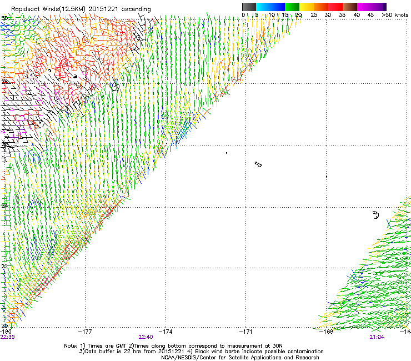Click the 'NOAA/NESDIS/Center for Satellite Applications and Research' credit
The width and height of the screenshot is (411, 361).
[x=240, y=358]
